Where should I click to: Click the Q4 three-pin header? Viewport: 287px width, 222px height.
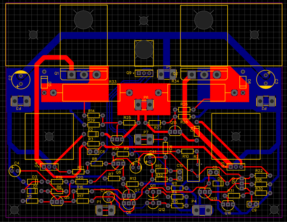[x=49, y=167]
